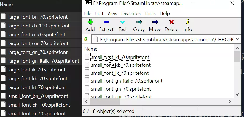
Task: Select large_font_ik_70.spritefont in Explorer
Action: coord(37,70)
